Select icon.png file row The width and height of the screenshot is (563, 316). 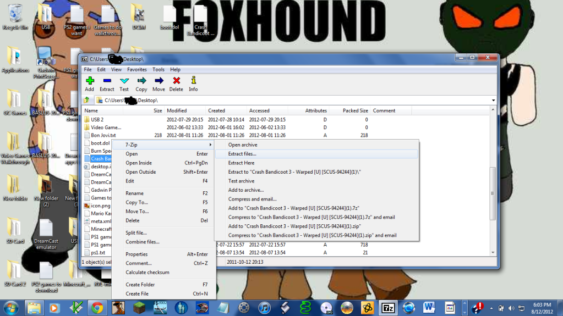pos(97,206)
